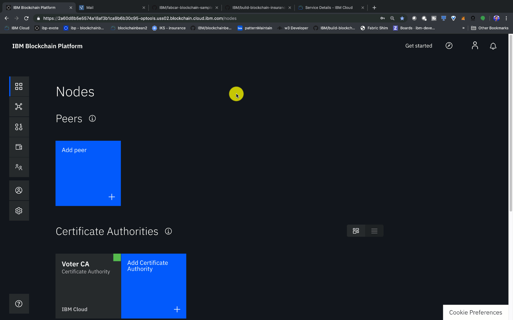Click plus icon on Add Certificate Authority tile
Image resolution: width=513 pixels, height=320 pixels.
177,309
